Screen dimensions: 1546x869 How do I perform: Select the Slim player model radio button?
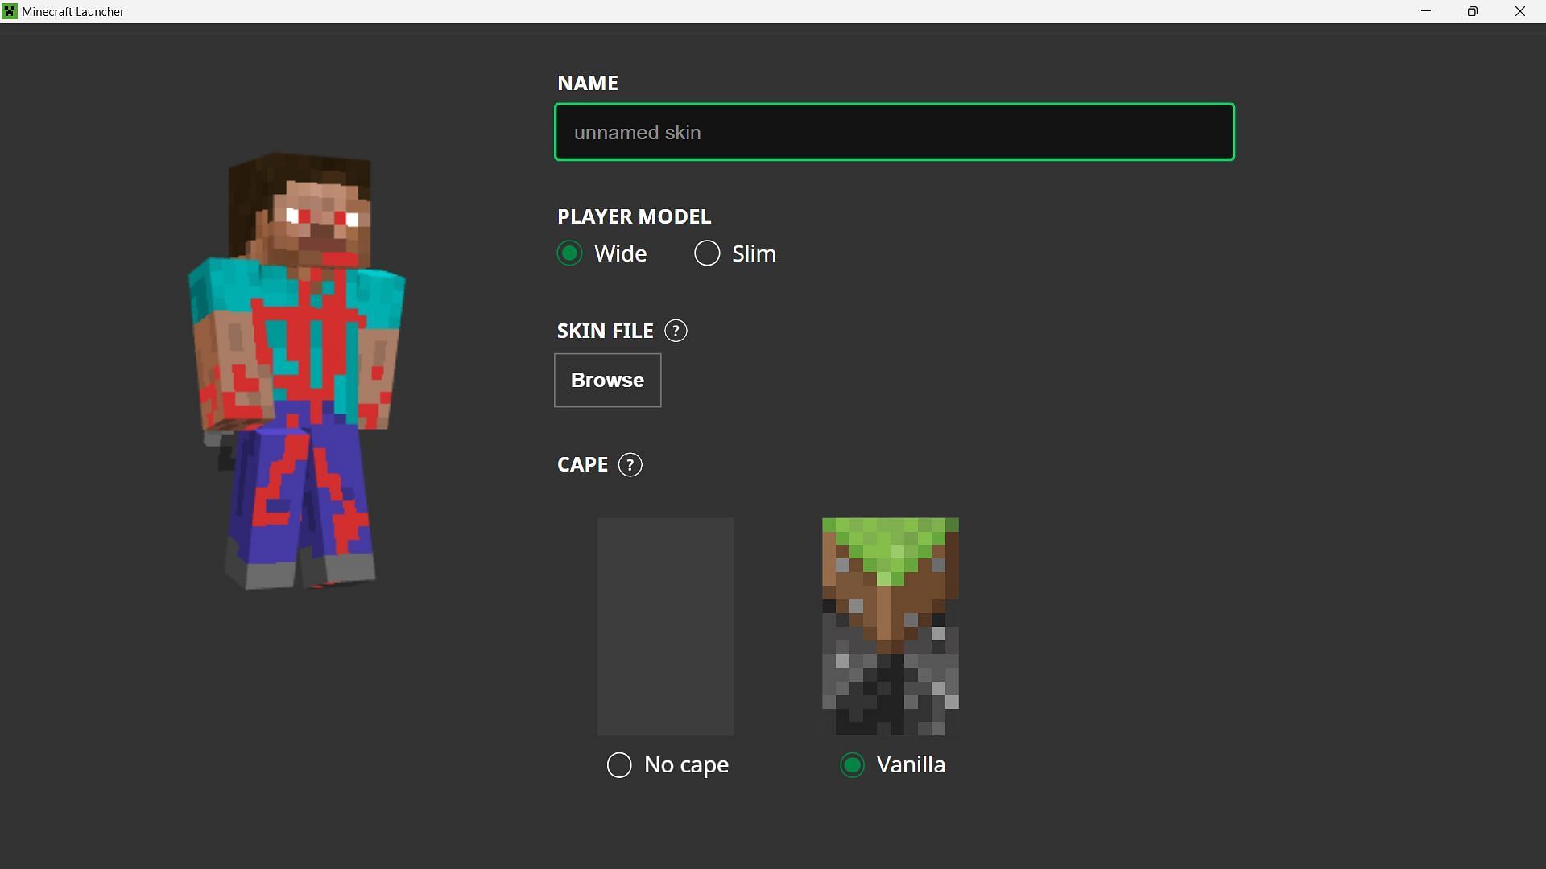point(707,253)
